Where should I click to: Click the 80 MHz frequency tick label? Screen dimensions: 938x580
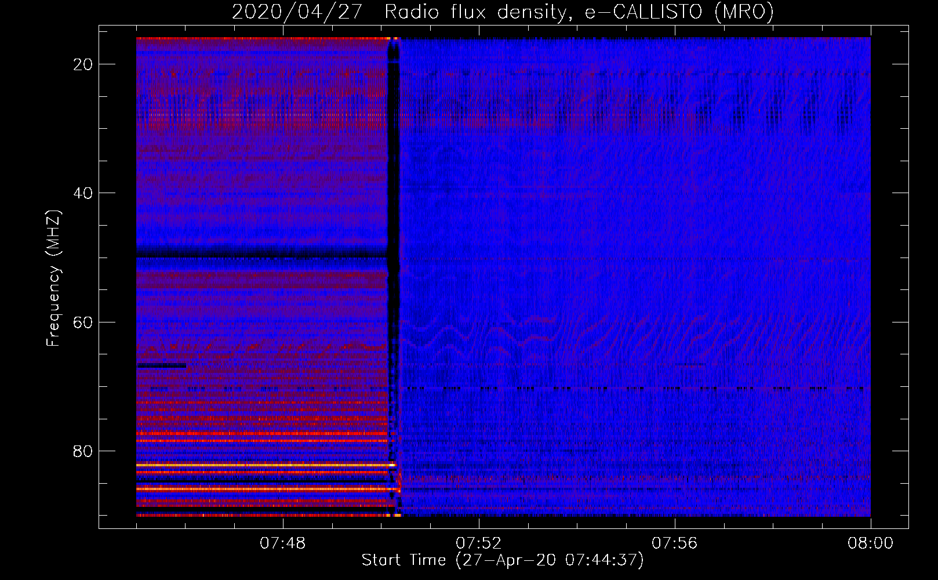[83, 451]
